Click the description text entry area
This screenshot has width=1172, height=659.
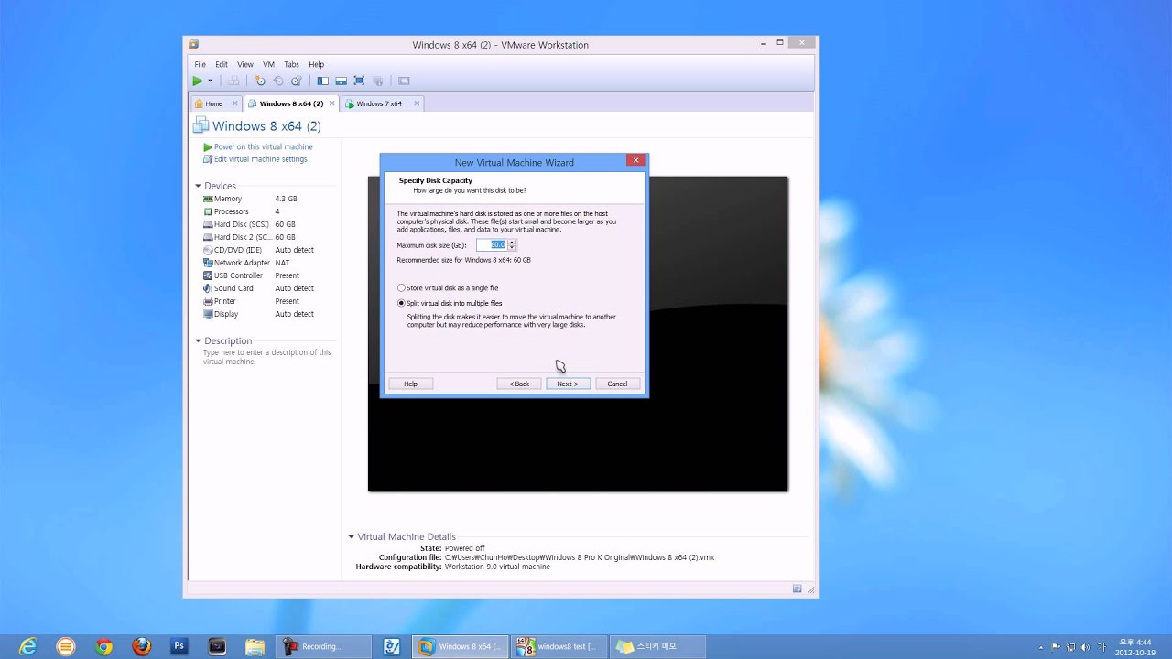[267, 357]
